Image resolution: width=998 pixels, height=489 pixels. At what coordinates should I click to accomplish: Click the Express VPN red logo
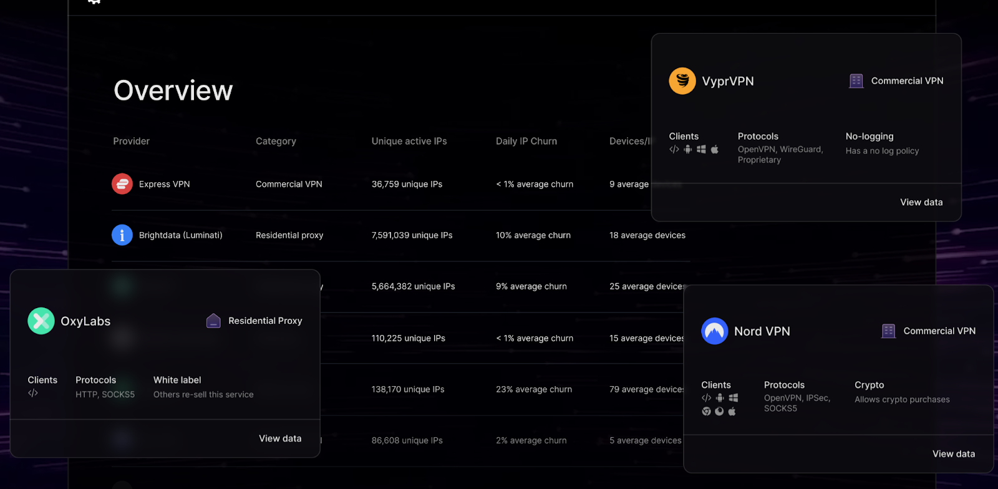point(122,184)
